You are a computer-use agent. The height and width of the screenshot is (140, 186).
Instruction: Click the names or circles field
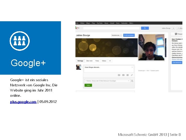point(107,81)
